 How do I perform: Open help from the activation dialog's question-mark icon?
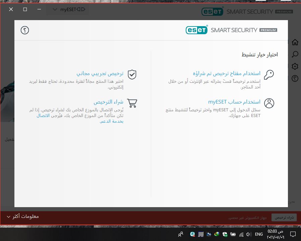point(25,30)
